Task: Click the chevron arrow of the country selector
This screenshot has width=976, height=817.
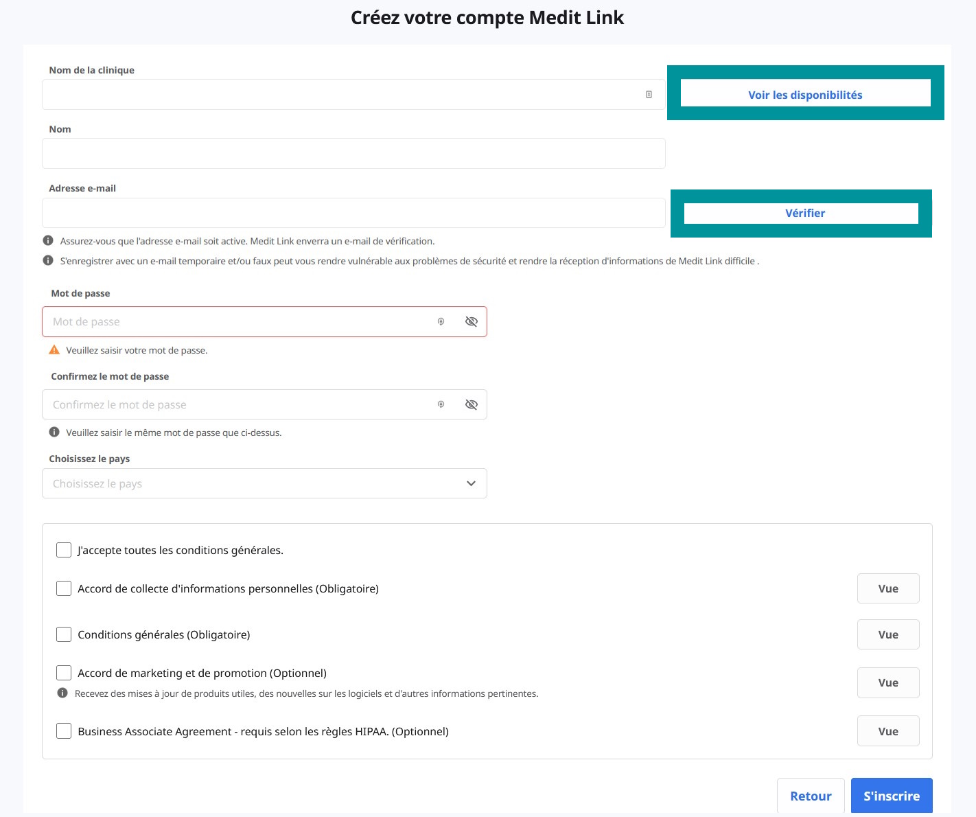Action: click(x=471, y=483)
